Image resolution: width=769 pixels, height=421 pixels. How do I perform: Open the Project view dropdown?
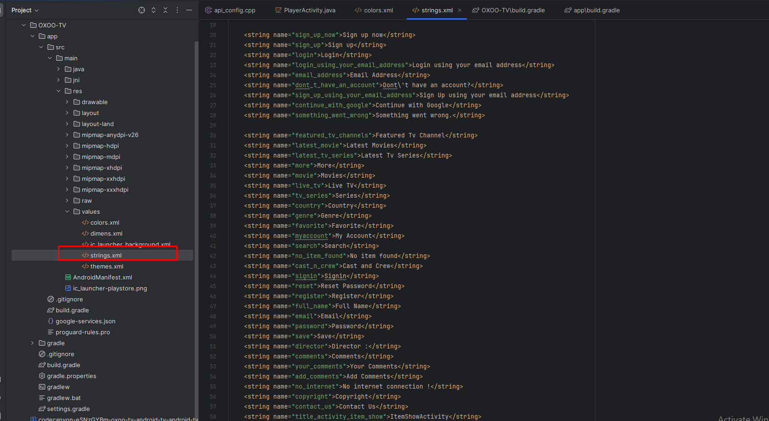click(25, 10)
